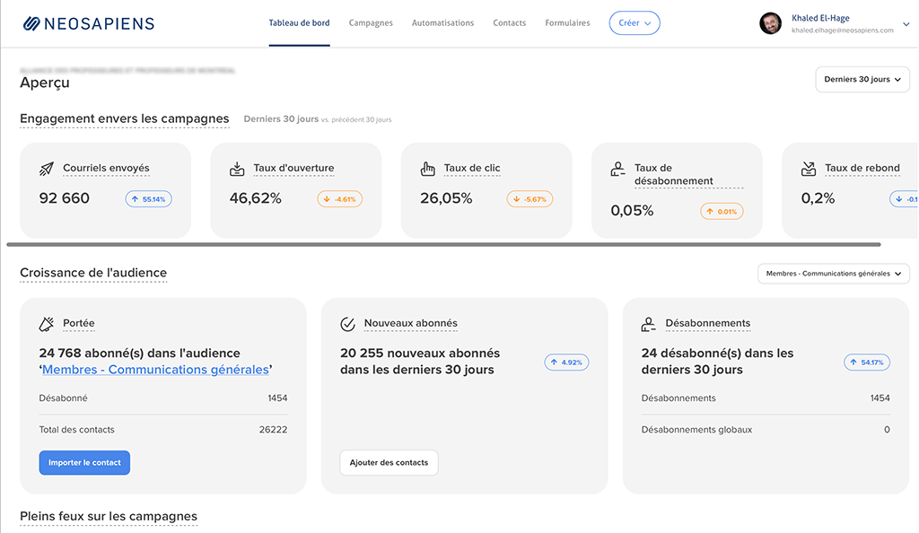This screenshot has height=533, width=919.
Task: Follow the Membres - Communications générales link
Action: coord(155,370)
